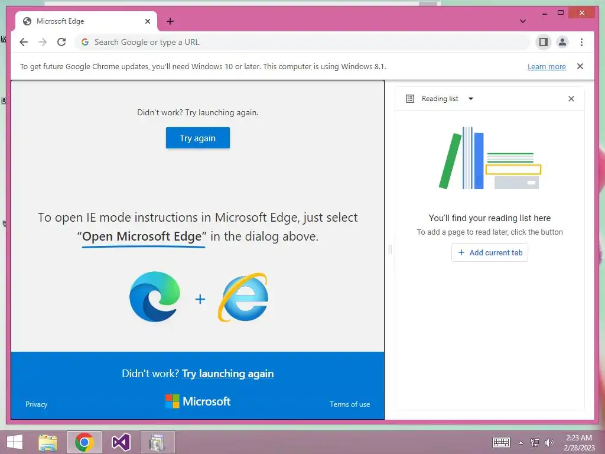Open the Privacy link in footer

tap(36, 404)
